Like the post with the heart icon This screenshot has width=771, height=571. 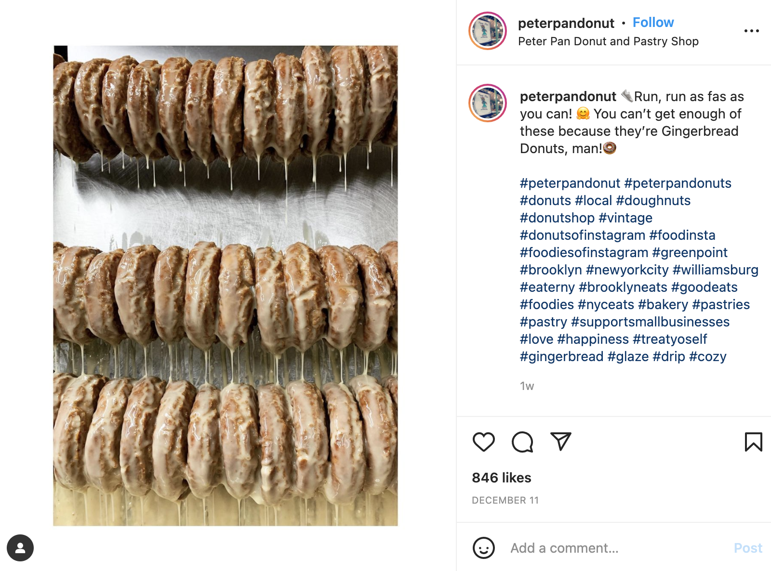click(484, 442)
